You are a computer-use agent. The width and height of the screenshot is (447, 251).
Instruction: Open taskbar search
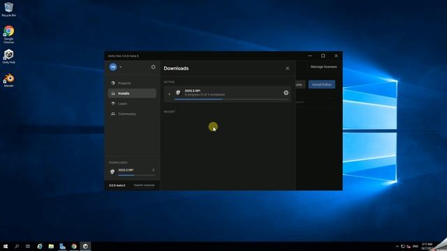pos(17,246)
